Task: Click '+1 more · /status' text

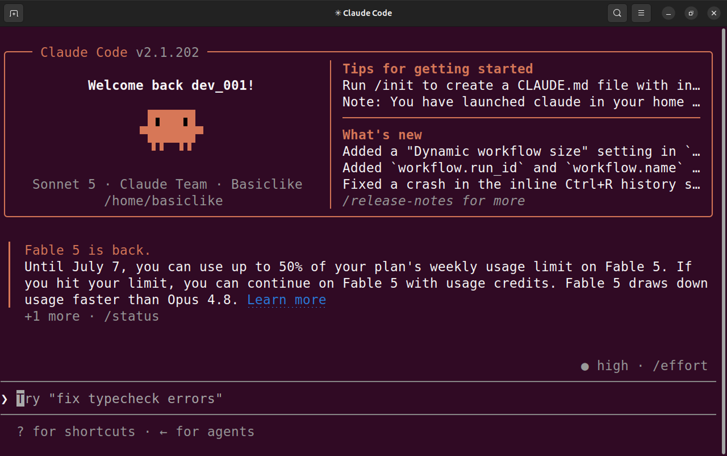Action: point(92,316)
